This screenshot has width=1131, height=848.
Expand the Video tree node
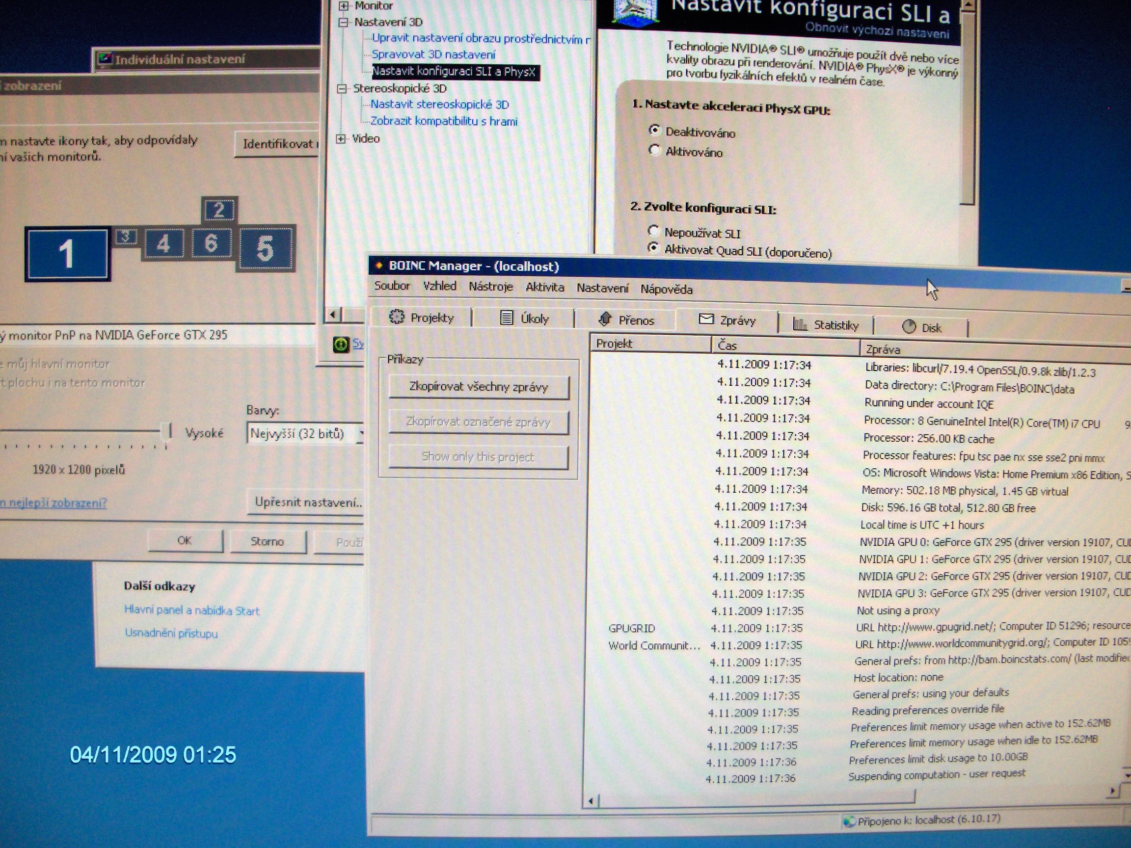click(x=341, y=138)
